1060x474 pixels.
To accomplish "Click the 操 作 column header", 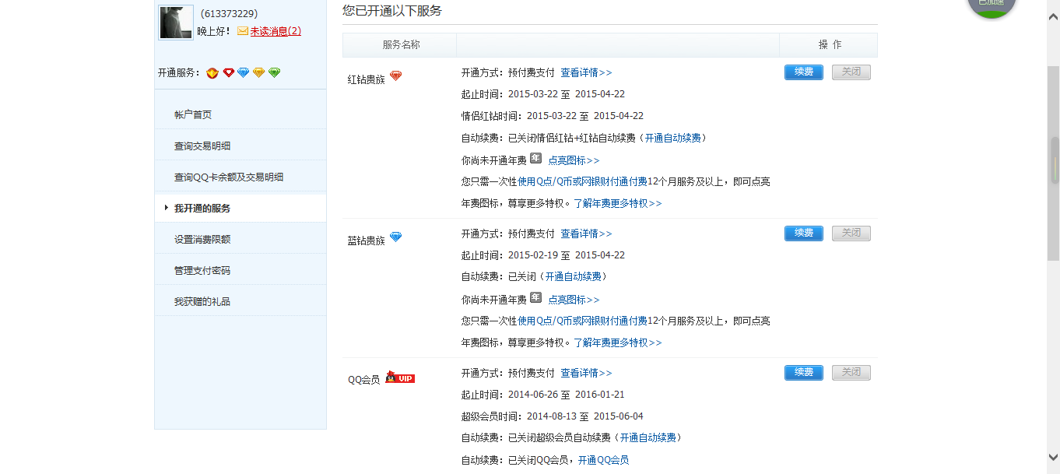I will pos(830,45).
